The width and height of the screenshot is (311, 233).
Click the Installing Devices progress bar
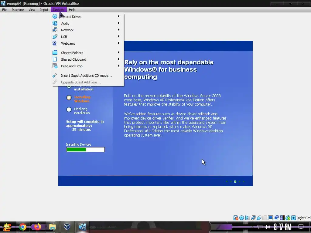85,150
